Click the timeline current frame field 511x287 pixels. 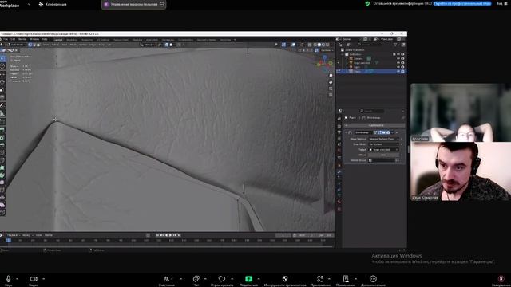tap(283, 235)
